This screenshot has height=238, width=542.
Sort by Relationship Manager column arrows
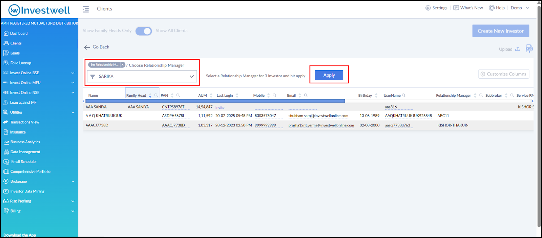(475, 95)
